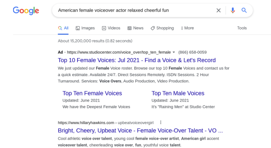
Task: Click 'It's "Raining Men" at Studio Center' text
Action: tap(183, 107)
